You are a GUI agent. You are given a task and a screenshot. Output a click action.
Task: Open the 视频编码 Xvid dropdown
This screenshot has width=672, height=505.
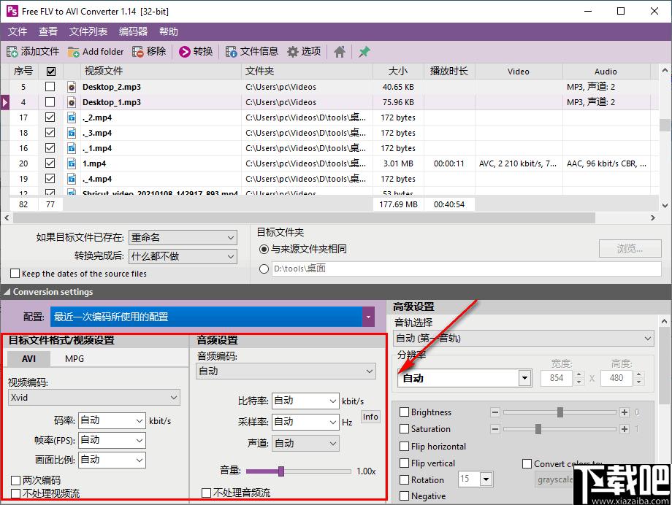click(94, 398)
